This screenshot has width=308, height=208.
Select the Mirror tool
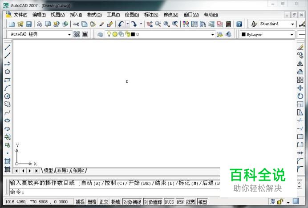point(300,64)
